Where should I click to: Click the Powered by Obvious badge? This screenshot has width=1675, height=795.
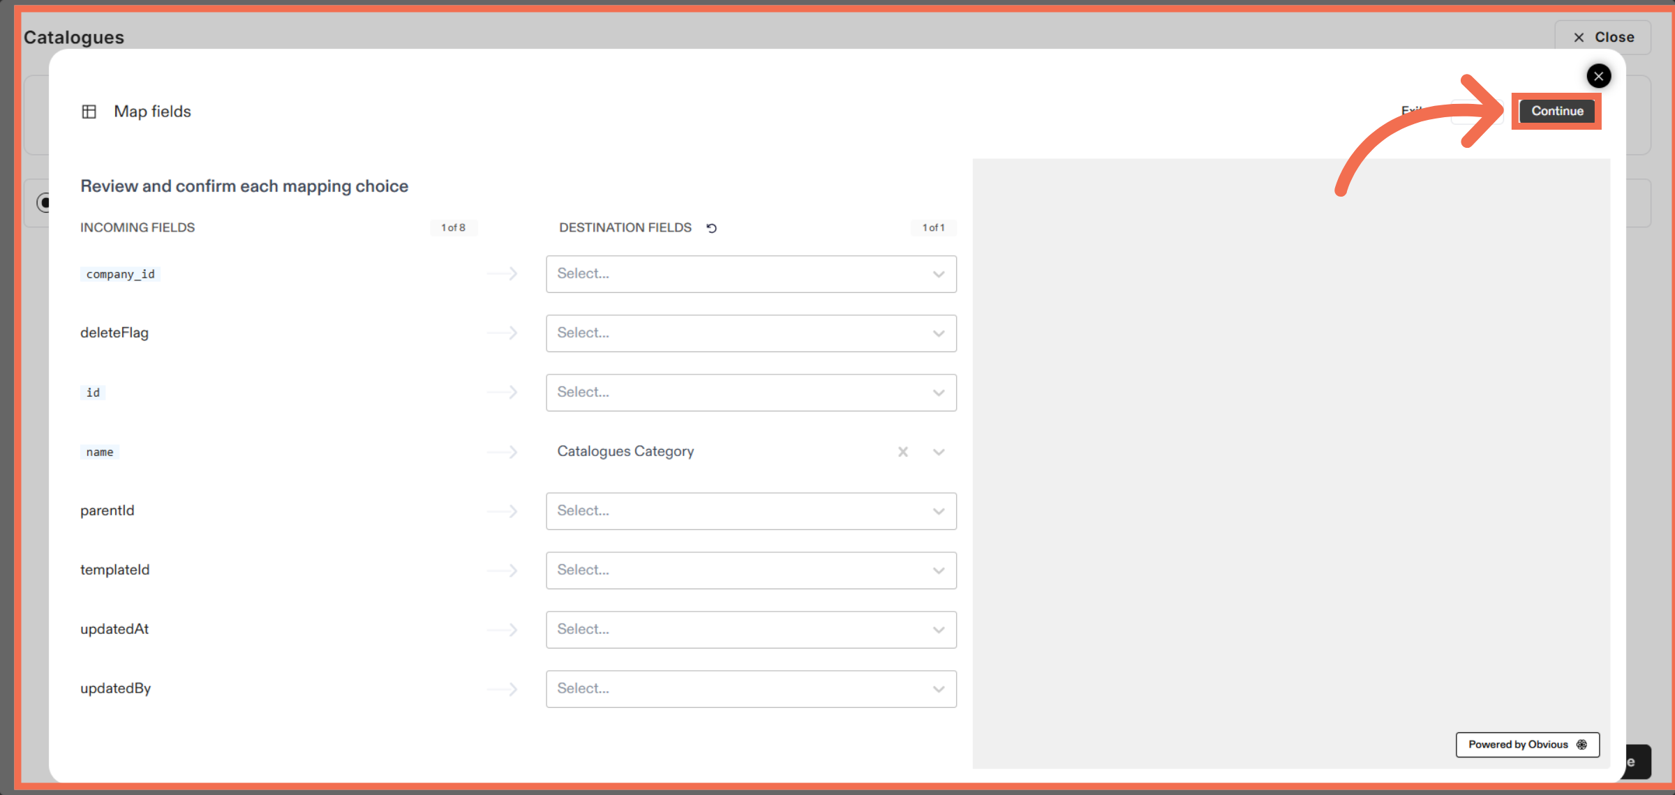1527,744
